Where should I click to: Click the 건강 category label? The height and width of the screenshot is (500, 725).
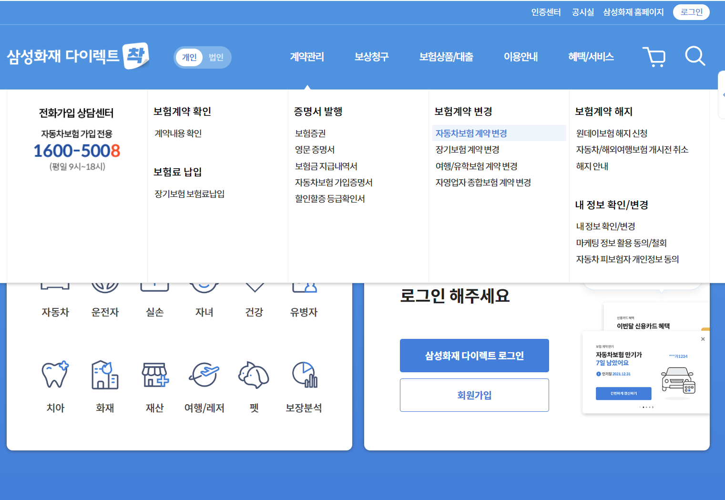click(x=254, y=312)
